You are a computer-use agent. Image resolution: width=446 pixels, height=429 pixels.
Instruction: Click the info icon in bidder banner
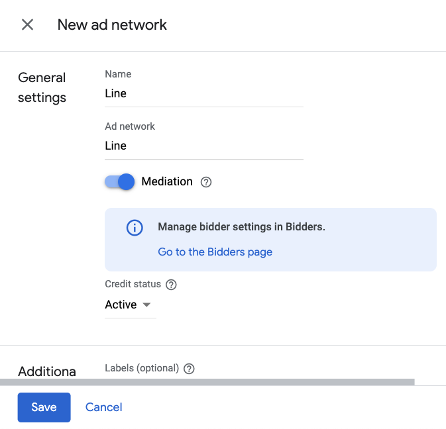[135, 228]
